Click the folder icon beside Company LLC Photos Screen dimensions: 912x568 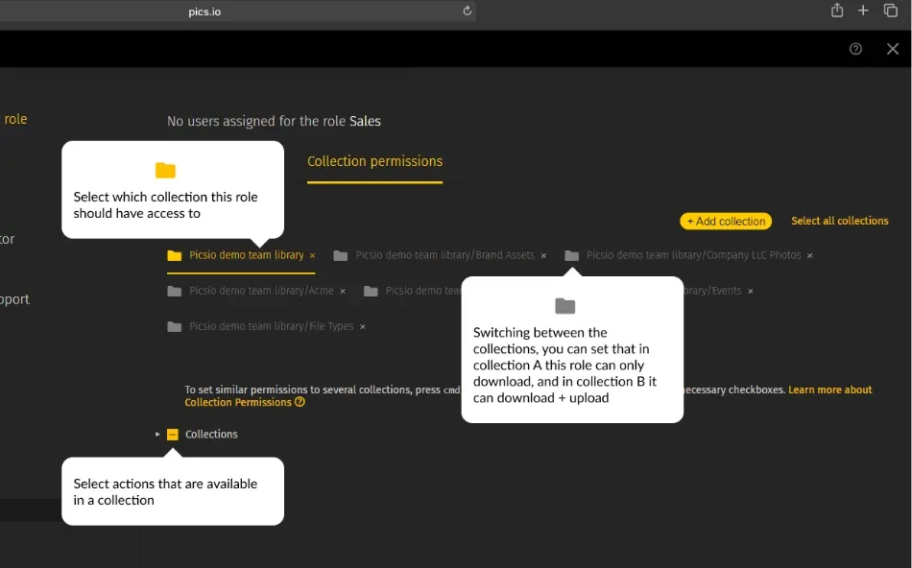[x=572, y=256]
